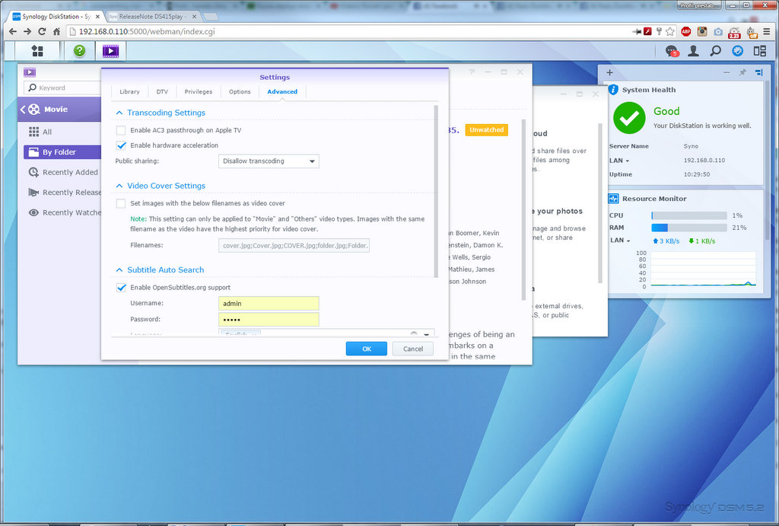Open the green DSM Help icon
Viewport: 779px width, 526px height.
(79, 51)
